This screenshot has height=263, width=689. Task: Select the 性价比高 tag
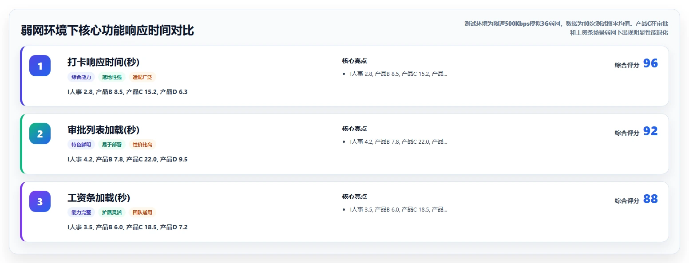click(x=143, y=145)
